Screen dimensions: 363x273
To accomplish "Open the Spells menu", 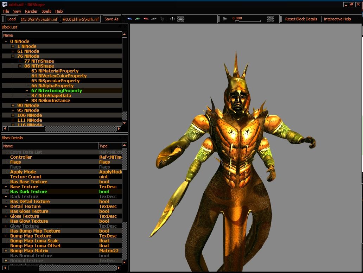I will click(x=46, y=11).
